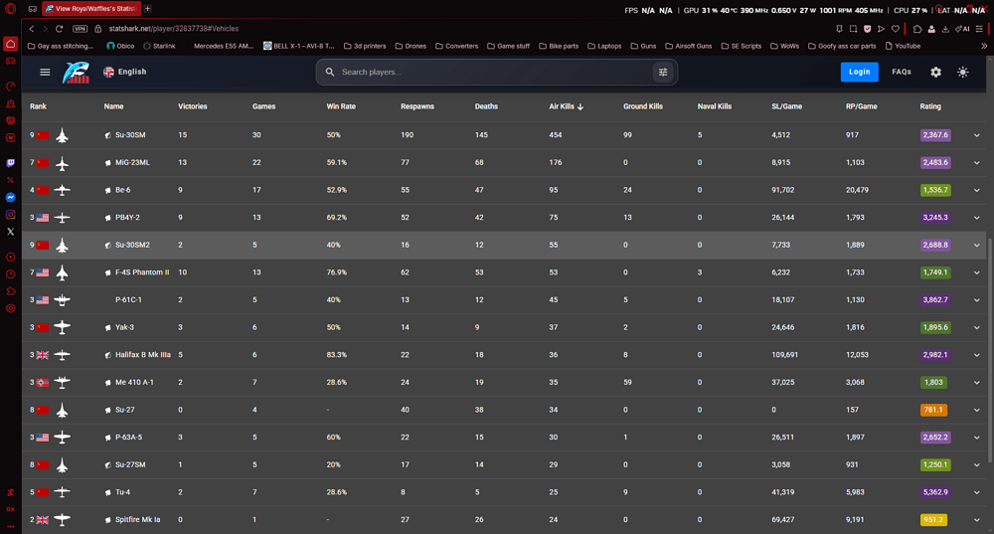Expand the Be-6 row details
The height and width of the screenshot is (534, 994).
point(977,190)
